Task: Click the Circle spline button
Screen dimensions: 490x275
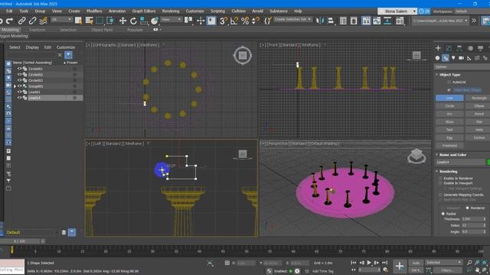Action: tap(449, 106)
